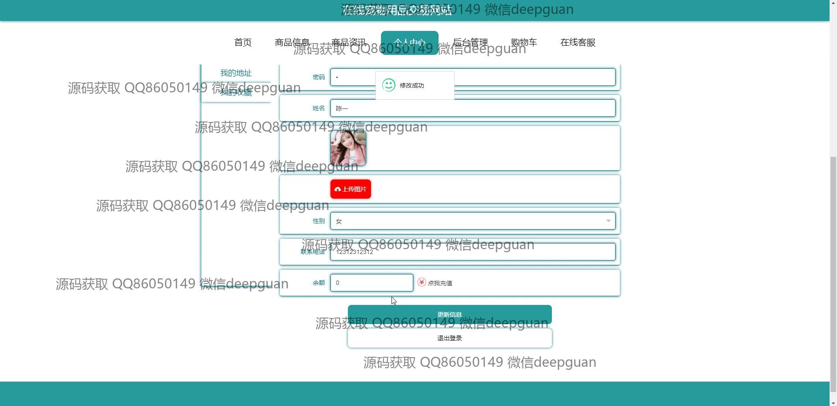Select the 个人中心 tab
This screenshot has height=406, width=837.
[x=409, y=42]
